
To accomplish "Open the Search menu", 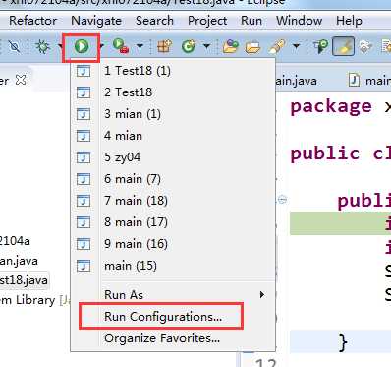I will pyautogui.click(x=154, y=21).
